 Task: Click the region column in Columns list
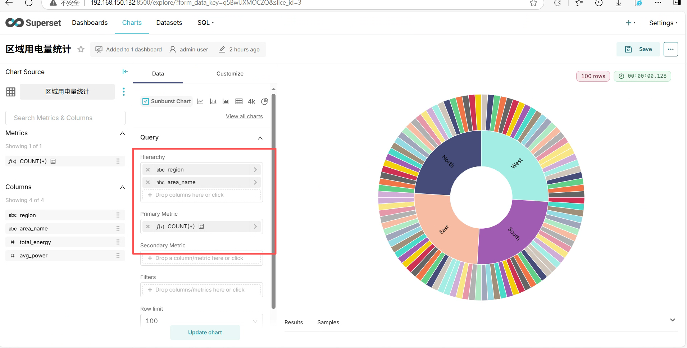click(x=65, y=215)
